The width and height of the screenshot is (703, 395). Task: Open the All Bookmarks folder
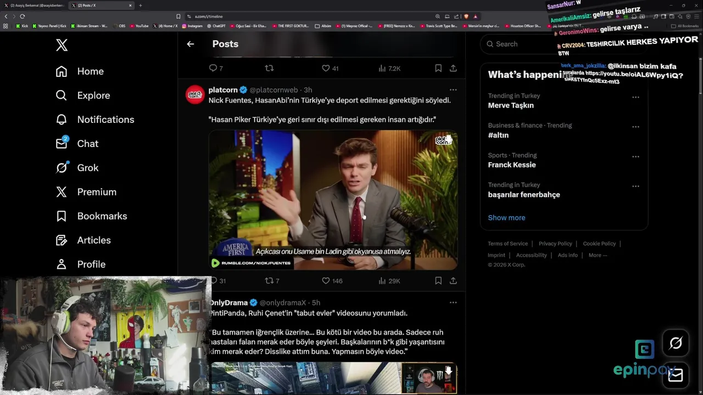(685, 26)
